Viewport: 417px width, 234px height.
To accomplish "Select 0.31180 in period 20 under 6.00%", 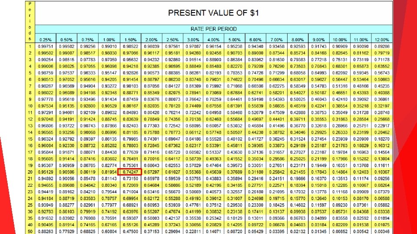I will tap(255, 172).
